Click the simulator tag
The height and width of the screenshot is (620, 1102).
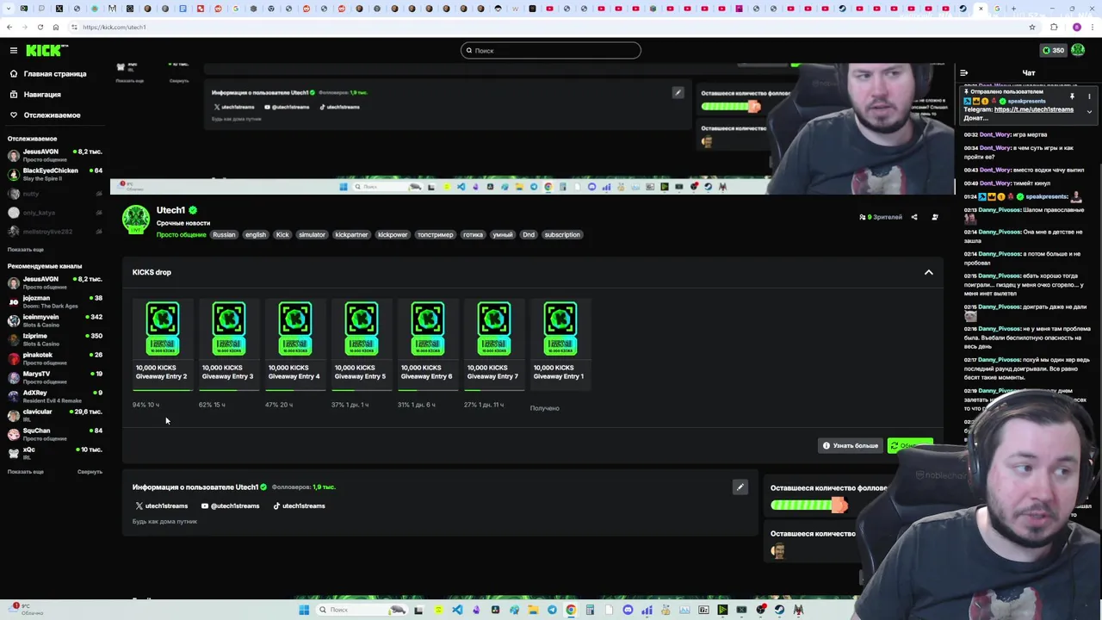pyautogui.click(x=312, y=234)
